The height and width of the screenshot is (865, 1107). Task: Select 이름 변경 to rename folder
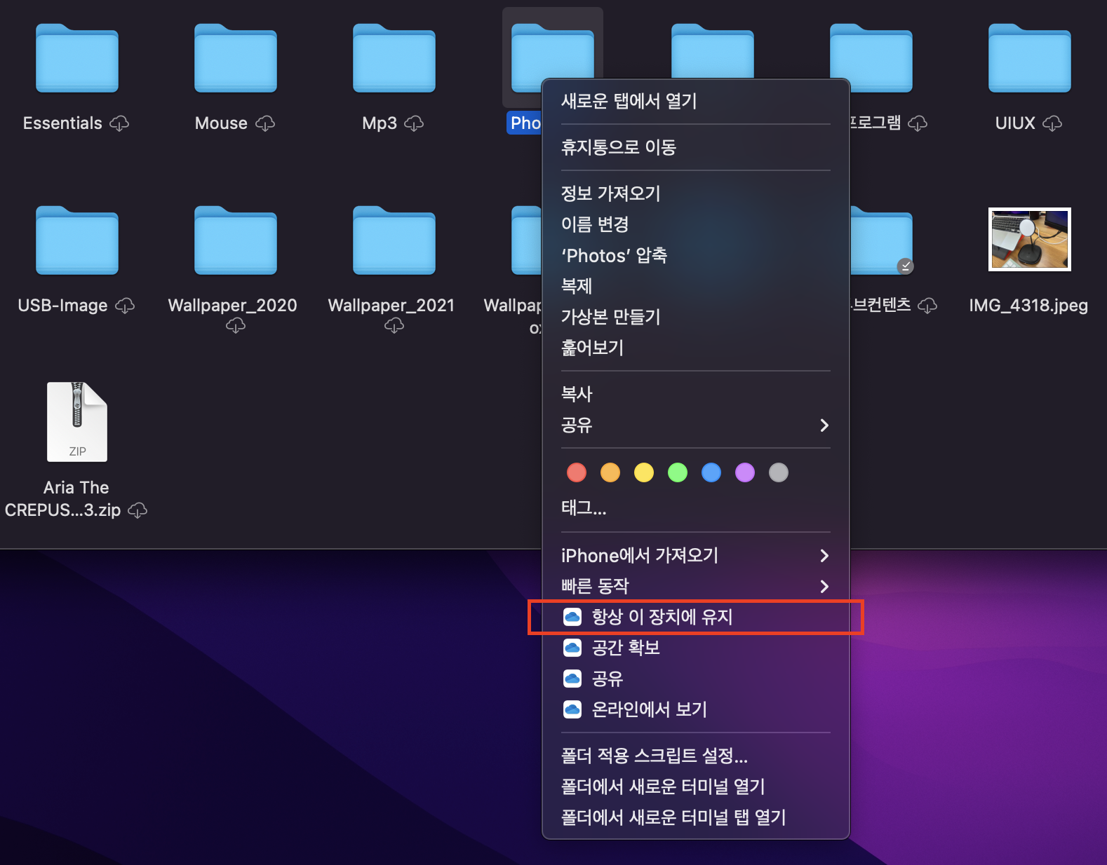pyautogui.click(x=696, y=224)
